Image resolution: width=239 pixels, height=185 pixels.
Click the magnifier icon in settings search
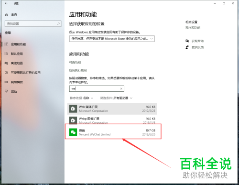click(58, 24)
